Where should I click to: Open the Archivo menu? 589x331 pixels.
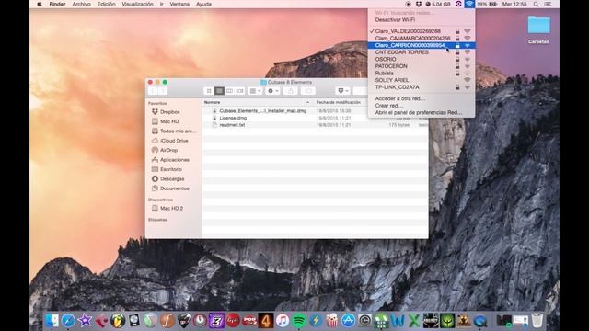(x=82, y=4)
